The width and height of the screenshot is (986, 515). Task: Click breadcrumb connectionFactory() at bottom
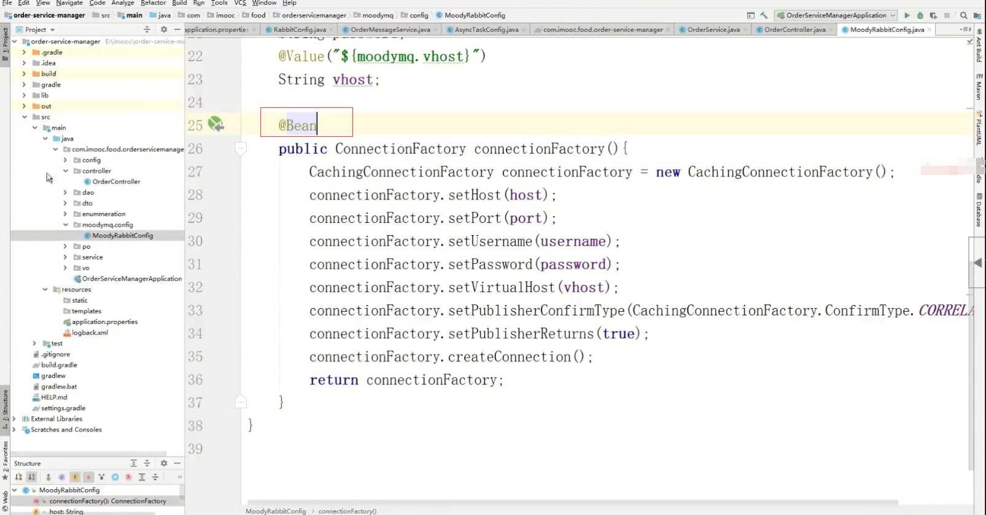click(347, 511)
